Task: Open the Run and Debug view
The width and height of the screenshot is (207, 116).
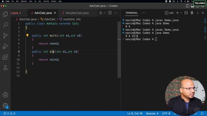Action: pos(5,46)
